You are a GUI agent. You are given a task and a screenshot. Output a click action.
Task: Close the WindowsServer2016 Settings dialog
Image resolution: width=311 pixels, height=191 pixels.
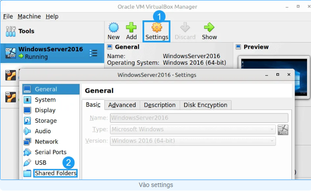(x=289, y=74)
